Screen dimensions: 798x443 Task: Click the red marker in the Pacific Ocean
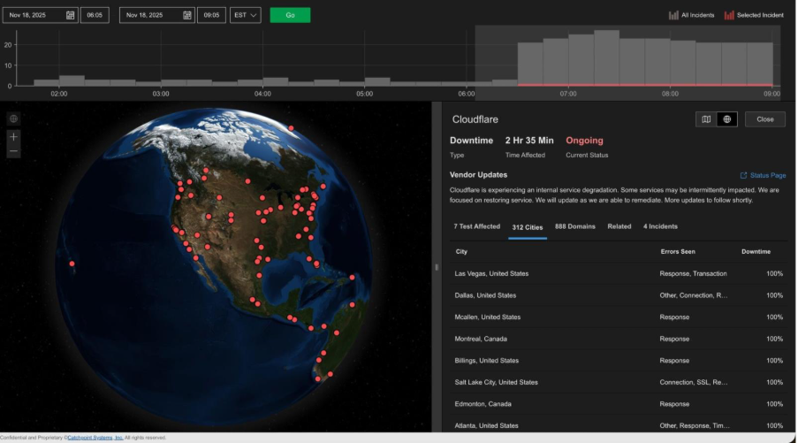[x=72, y=264]
